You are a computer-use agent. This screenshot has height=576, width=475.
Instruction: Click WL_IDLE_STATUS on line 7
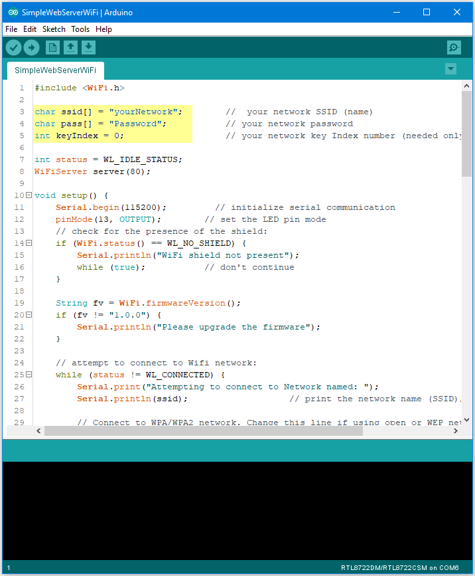tap(141, 159)
